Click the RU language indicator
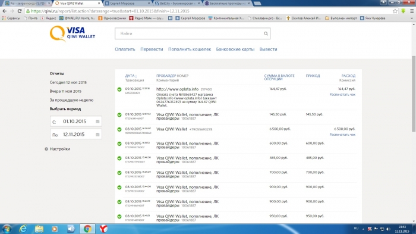Image resolution: width=416 pixels, height=234 pixels. [356, 229]
